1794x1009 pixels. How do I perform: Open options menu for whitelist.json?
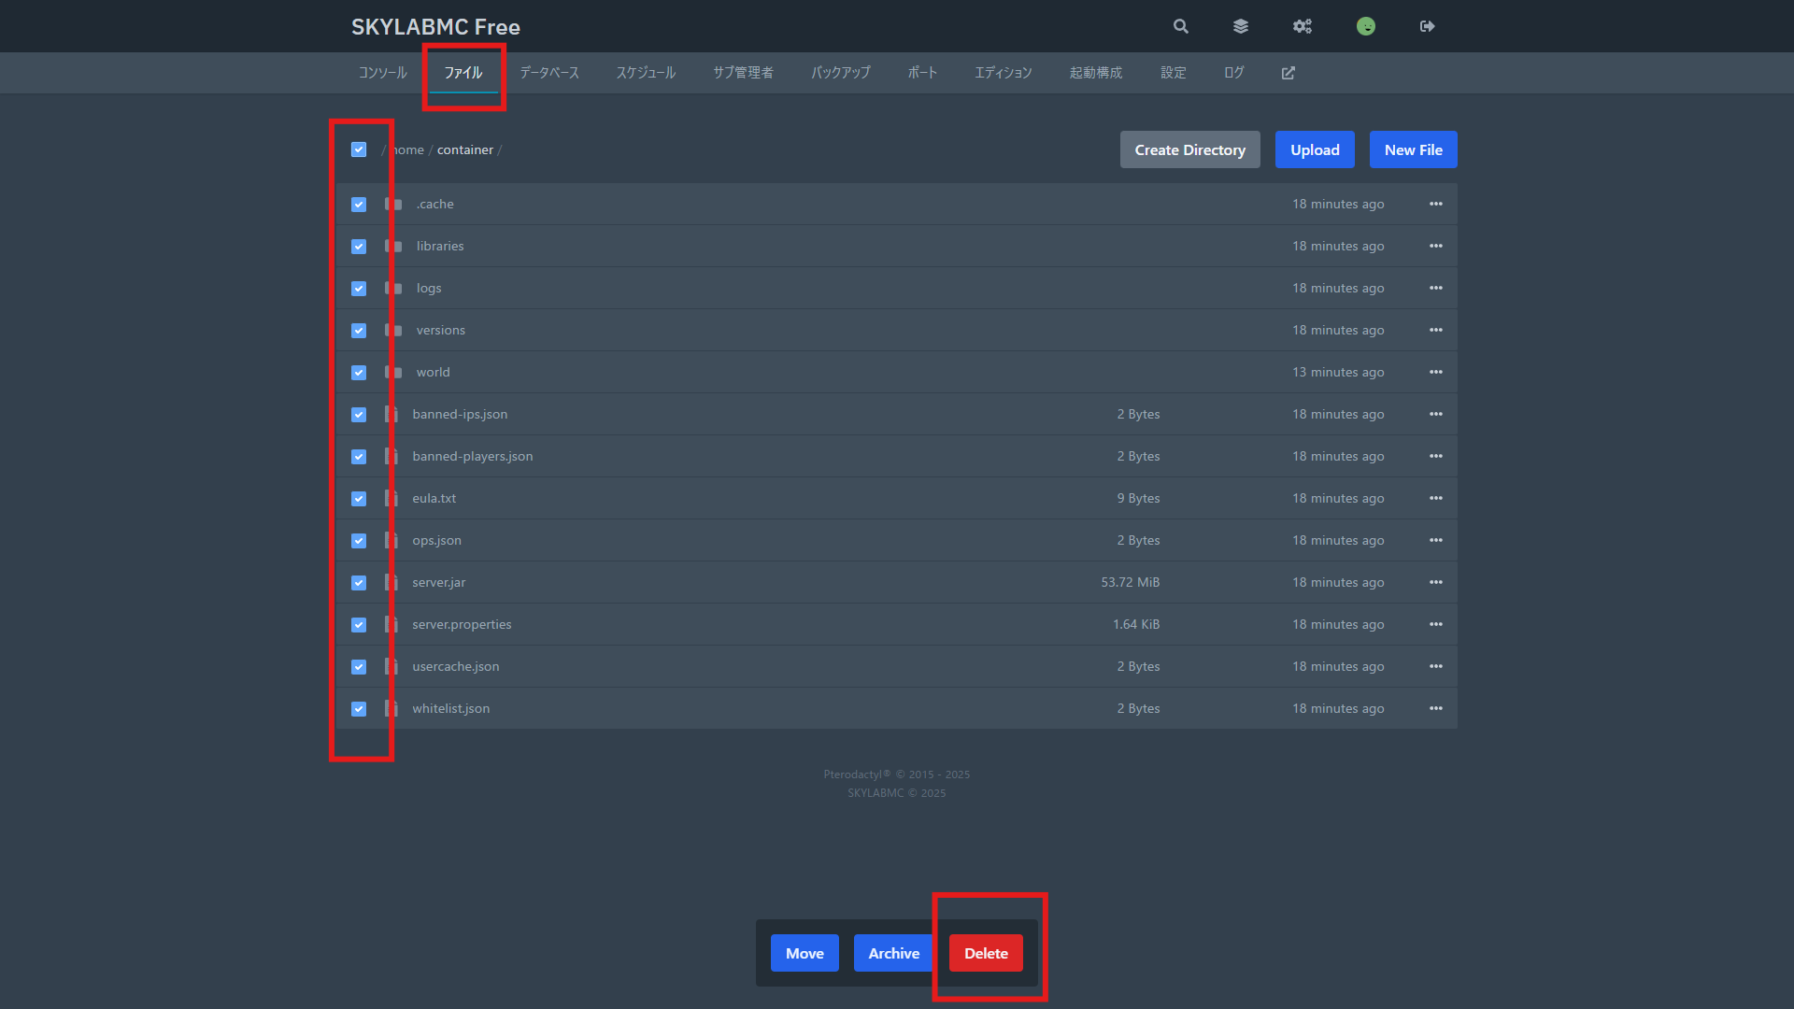pos(1435,708)
